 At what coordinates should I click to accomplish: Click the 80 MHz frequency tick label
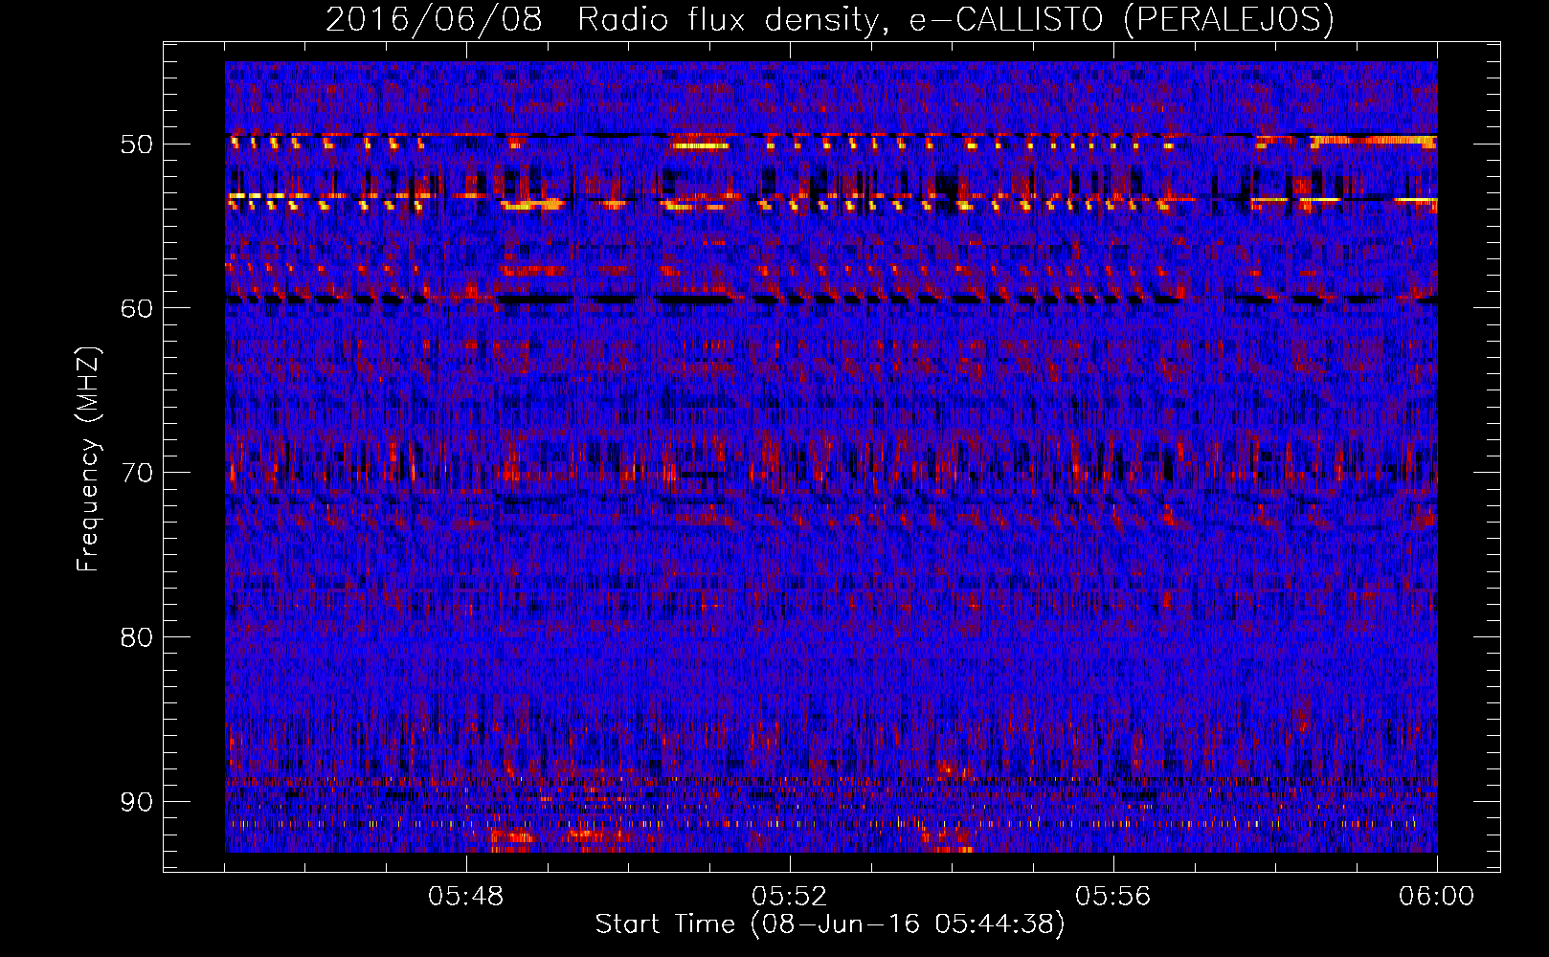coord(136,637)
